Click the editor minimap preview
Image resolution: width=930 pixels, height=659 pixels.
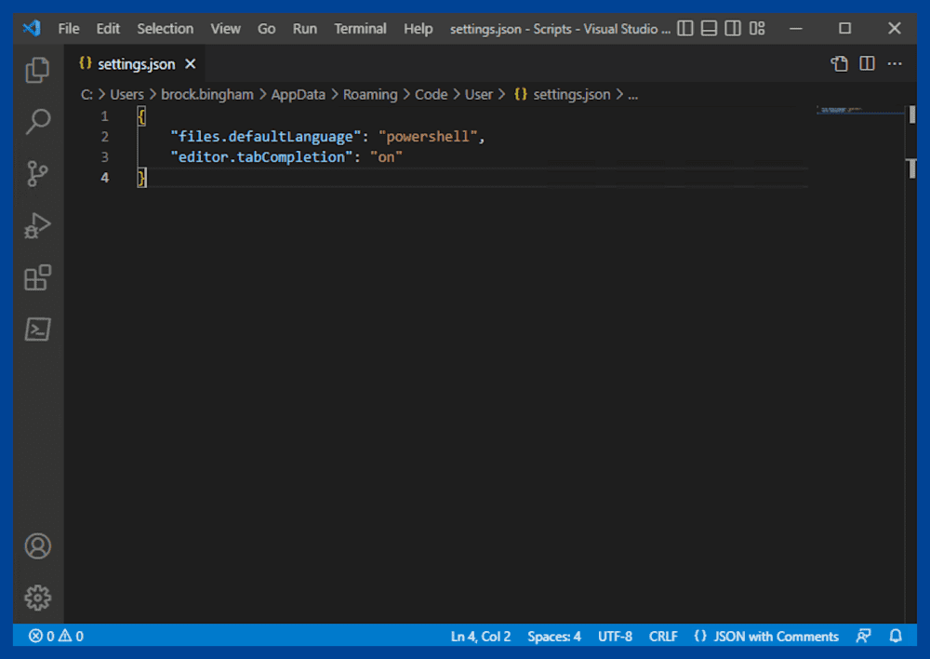click(x=859, y=111)
